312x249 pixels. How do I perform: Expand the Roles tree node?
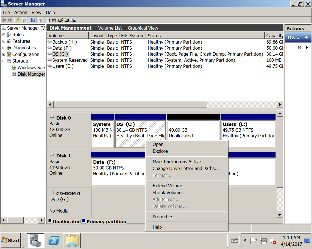point(4,35)
